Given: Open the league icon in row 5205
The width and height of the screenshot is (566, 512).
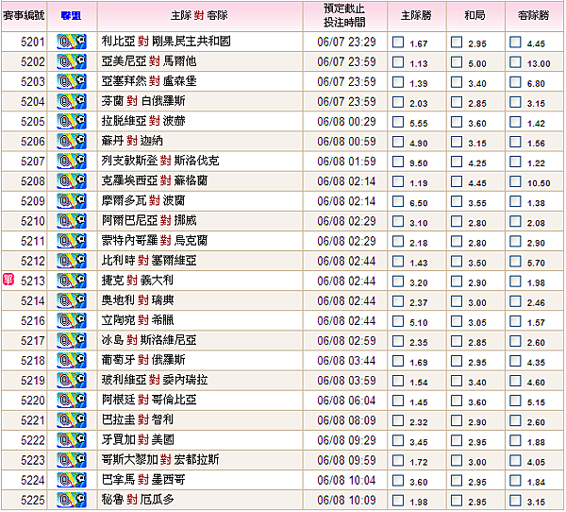Looking at the screenshot, I should click(72, 122).
